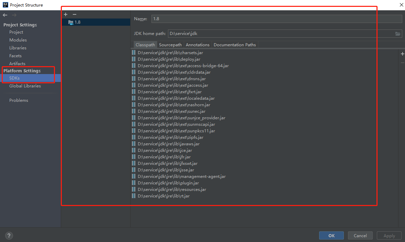Click the + icon to add a classpath entry
The image size is (405, 242).
pyautogui.click(x=402, y=54)
